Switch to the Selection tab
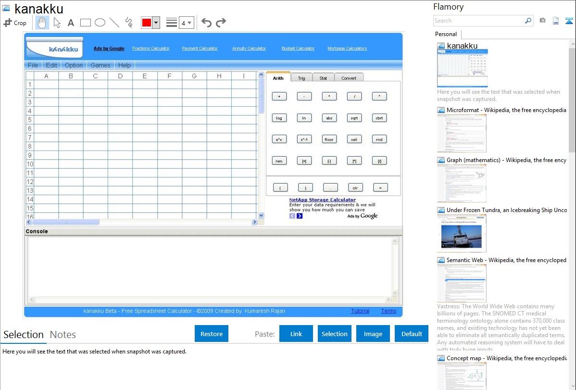Viewport: 576px width, 390px height. coord(24,335)
